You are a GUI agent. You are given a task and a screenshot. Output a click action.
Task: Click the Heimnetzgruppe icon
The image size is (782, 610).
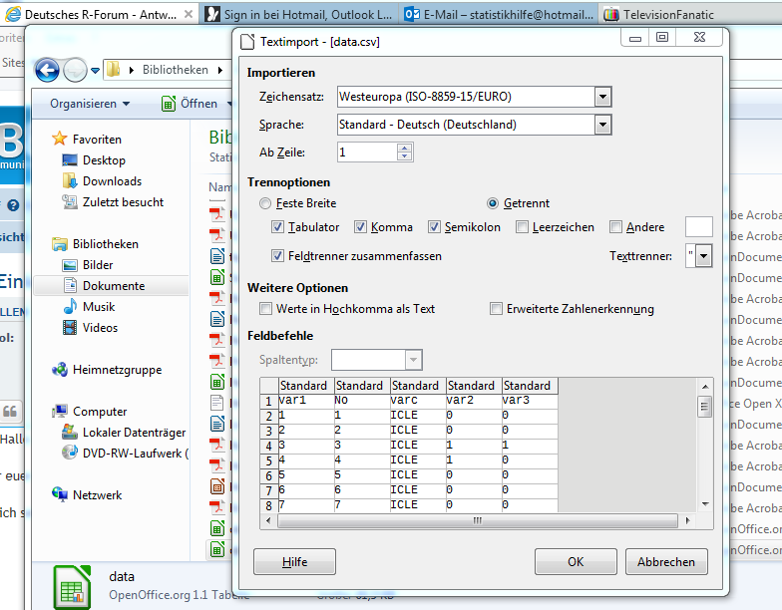click(60, 370)
